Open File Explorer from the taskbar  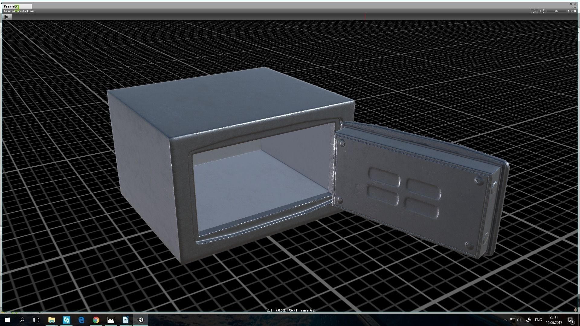coord(51,320)
